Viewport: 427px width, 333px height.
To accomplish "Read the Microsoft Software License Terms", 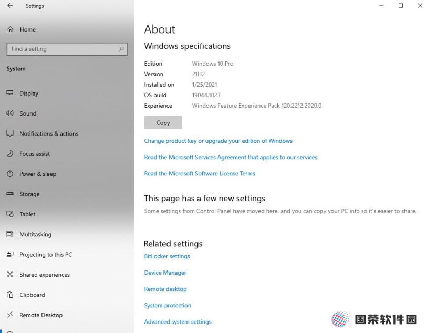I will (200, 173).
